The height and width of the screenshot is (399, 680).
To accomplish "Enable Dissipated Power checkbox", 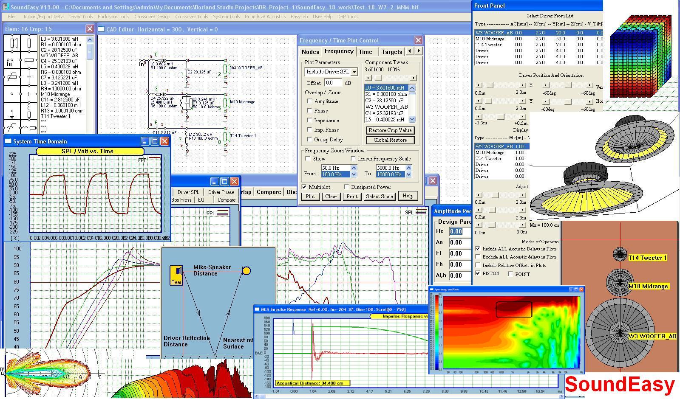I will pos(346,187).
